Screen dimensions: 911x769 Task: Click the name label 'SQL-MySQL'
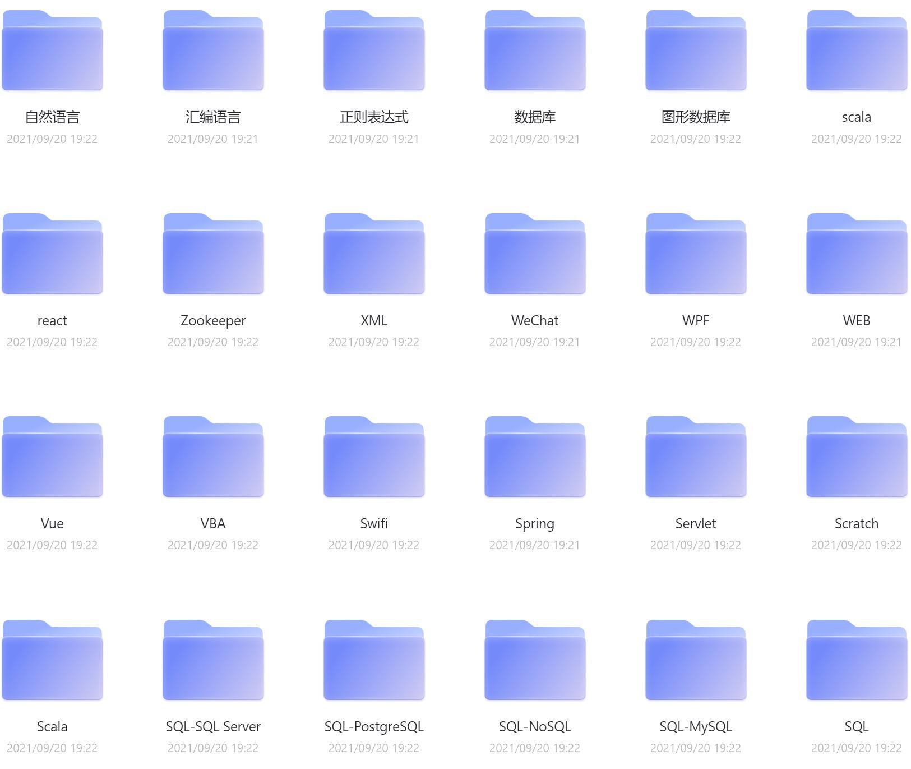click(696, 727)
